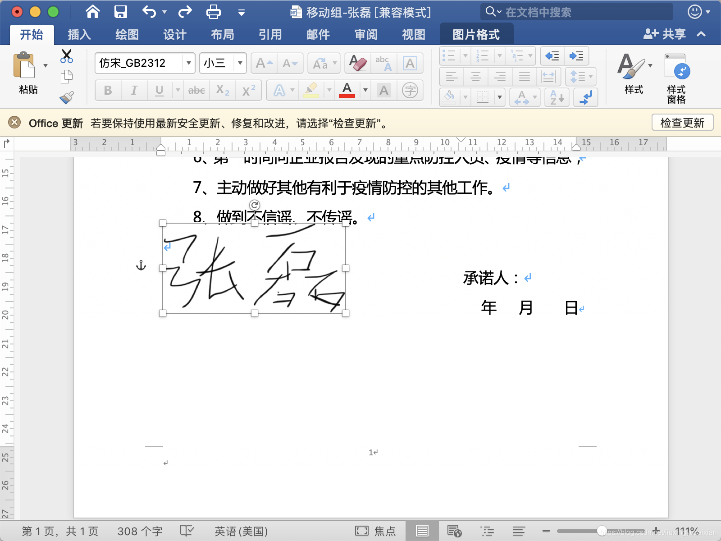The width and height of the screenshot is (721, 541).
Task: Select the bullet list icon
Action: pos(450,55)
